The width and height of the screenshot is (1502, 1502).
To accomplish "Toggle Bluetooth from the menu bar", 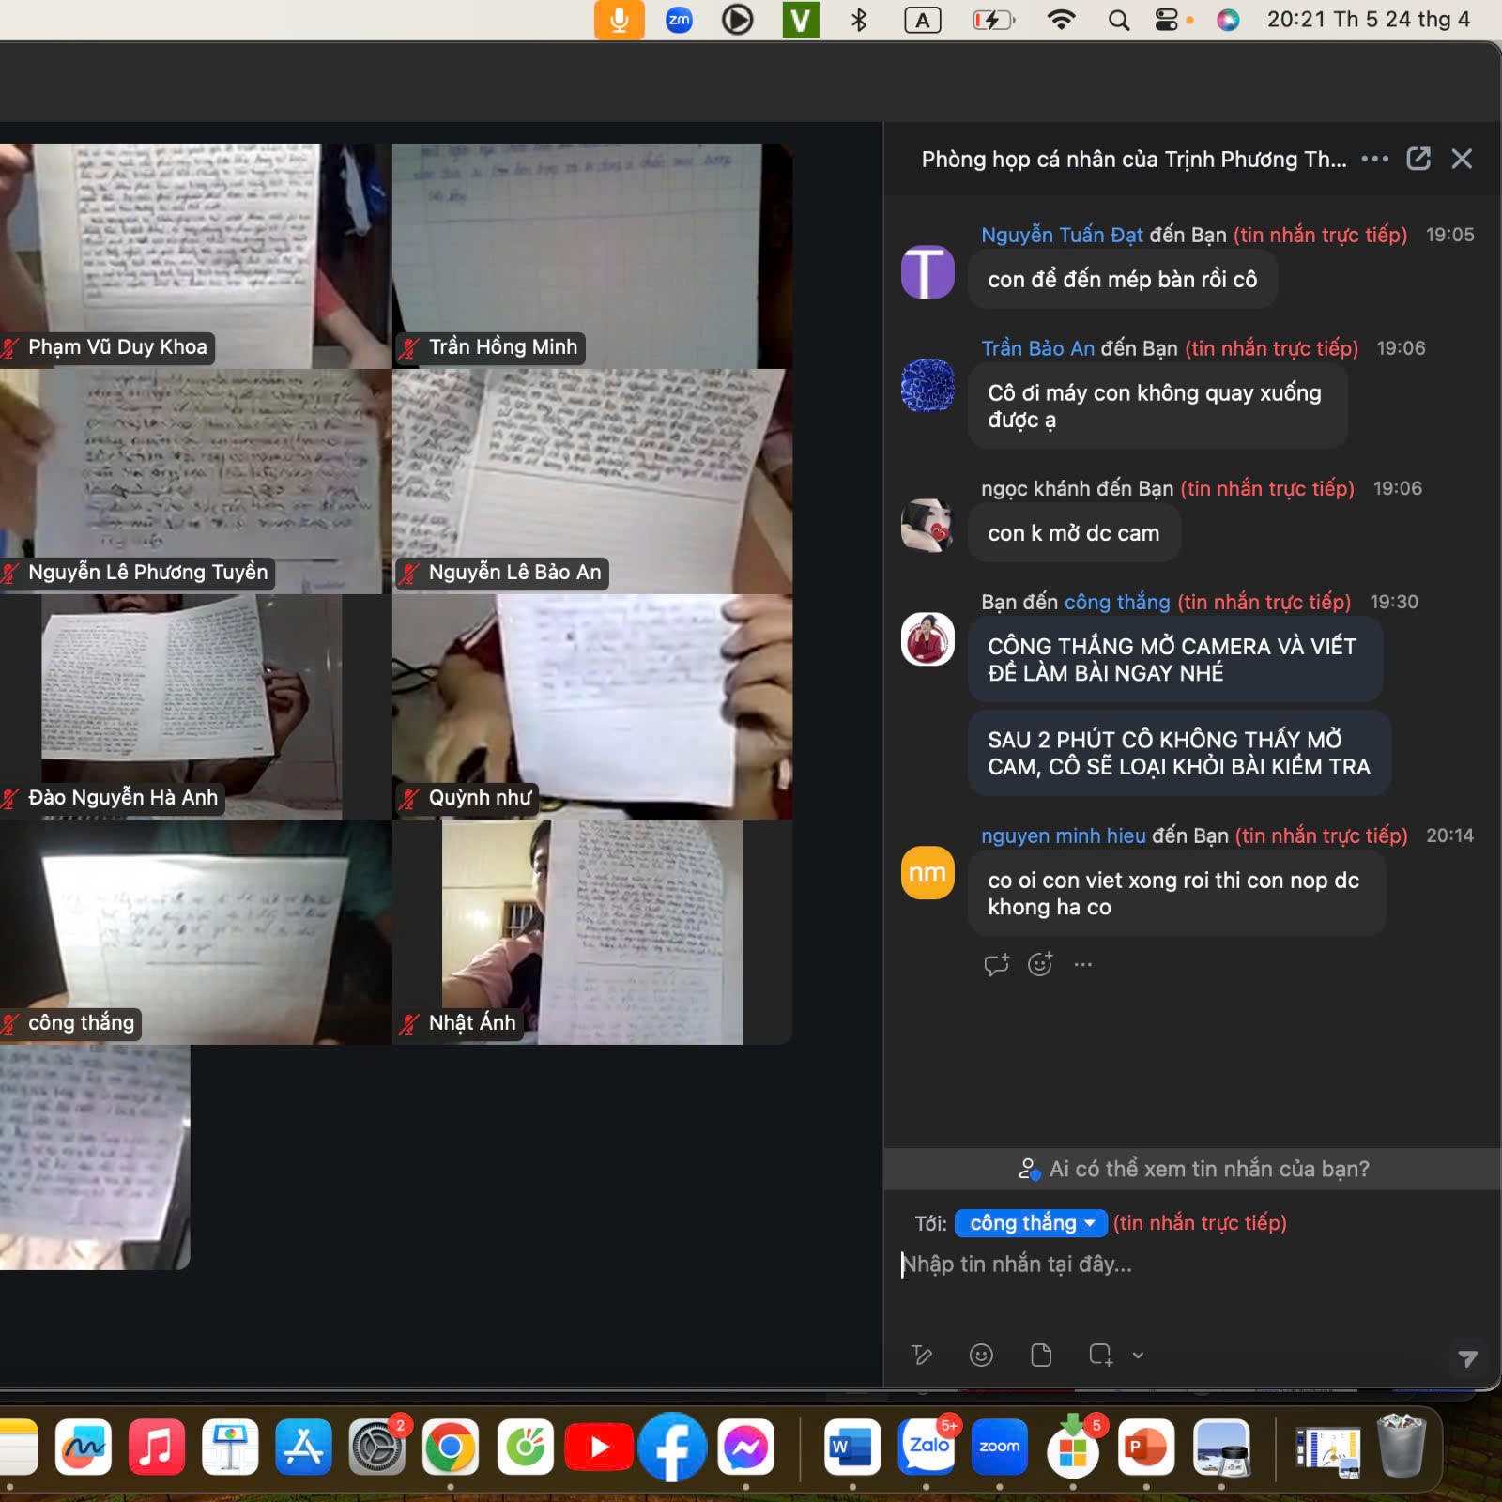I will 858,20.
